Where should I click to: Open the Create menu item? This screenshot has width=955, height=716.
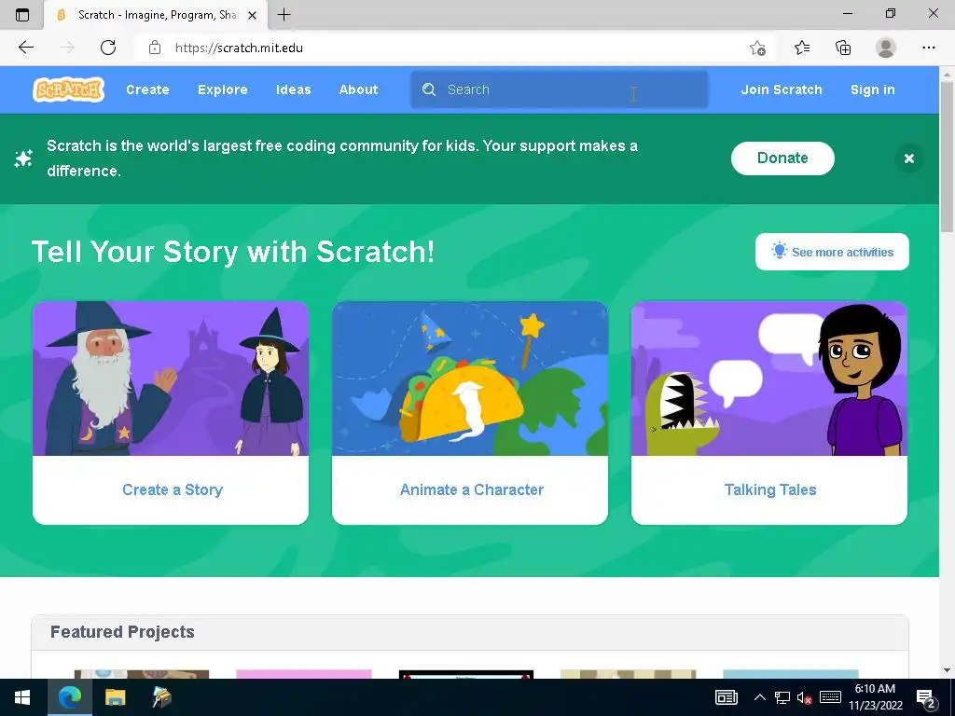(x=147, y=89)
